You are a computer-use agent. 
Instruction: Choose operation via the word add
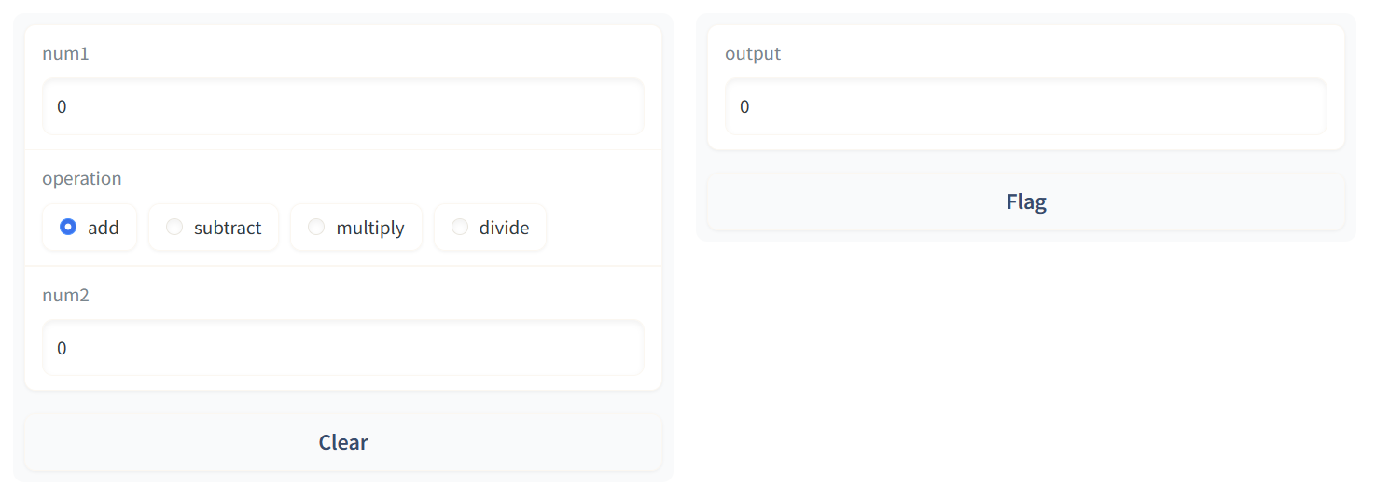tap(104, 228)
